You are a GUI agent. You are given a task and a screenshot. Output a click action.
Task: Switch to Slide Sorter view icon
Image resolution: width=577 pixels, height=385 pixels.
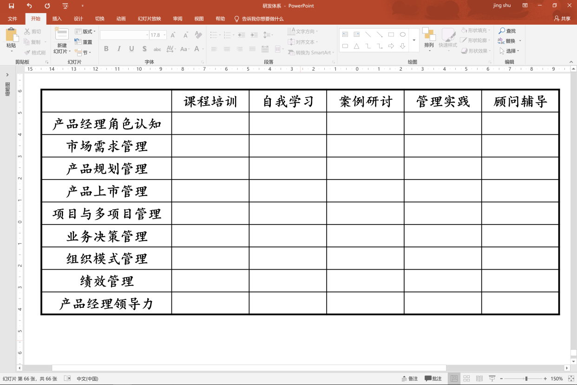[x=466, y=378]
